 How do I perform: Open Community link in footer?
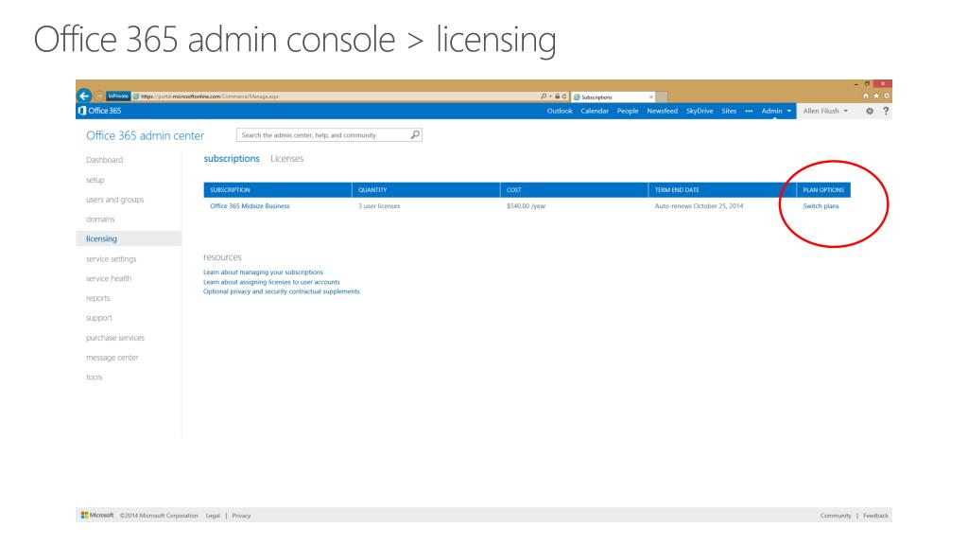tap(836, 516)
